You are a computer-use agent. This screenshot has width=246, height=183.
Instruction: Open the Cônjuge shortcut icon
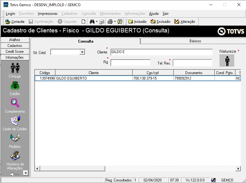(15, 68)
